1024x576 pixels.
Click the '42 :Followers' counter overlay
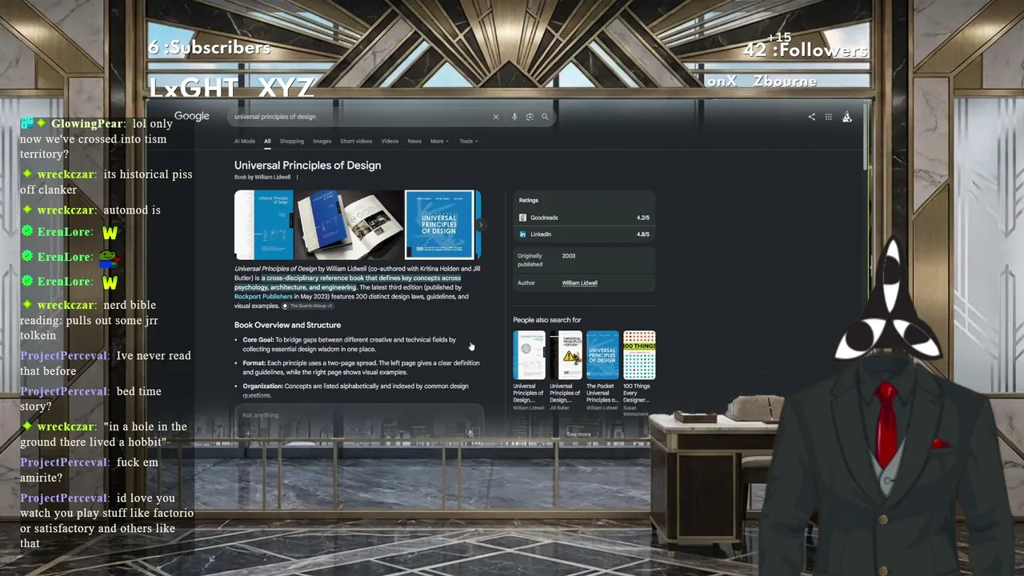[x=805, y=50]
